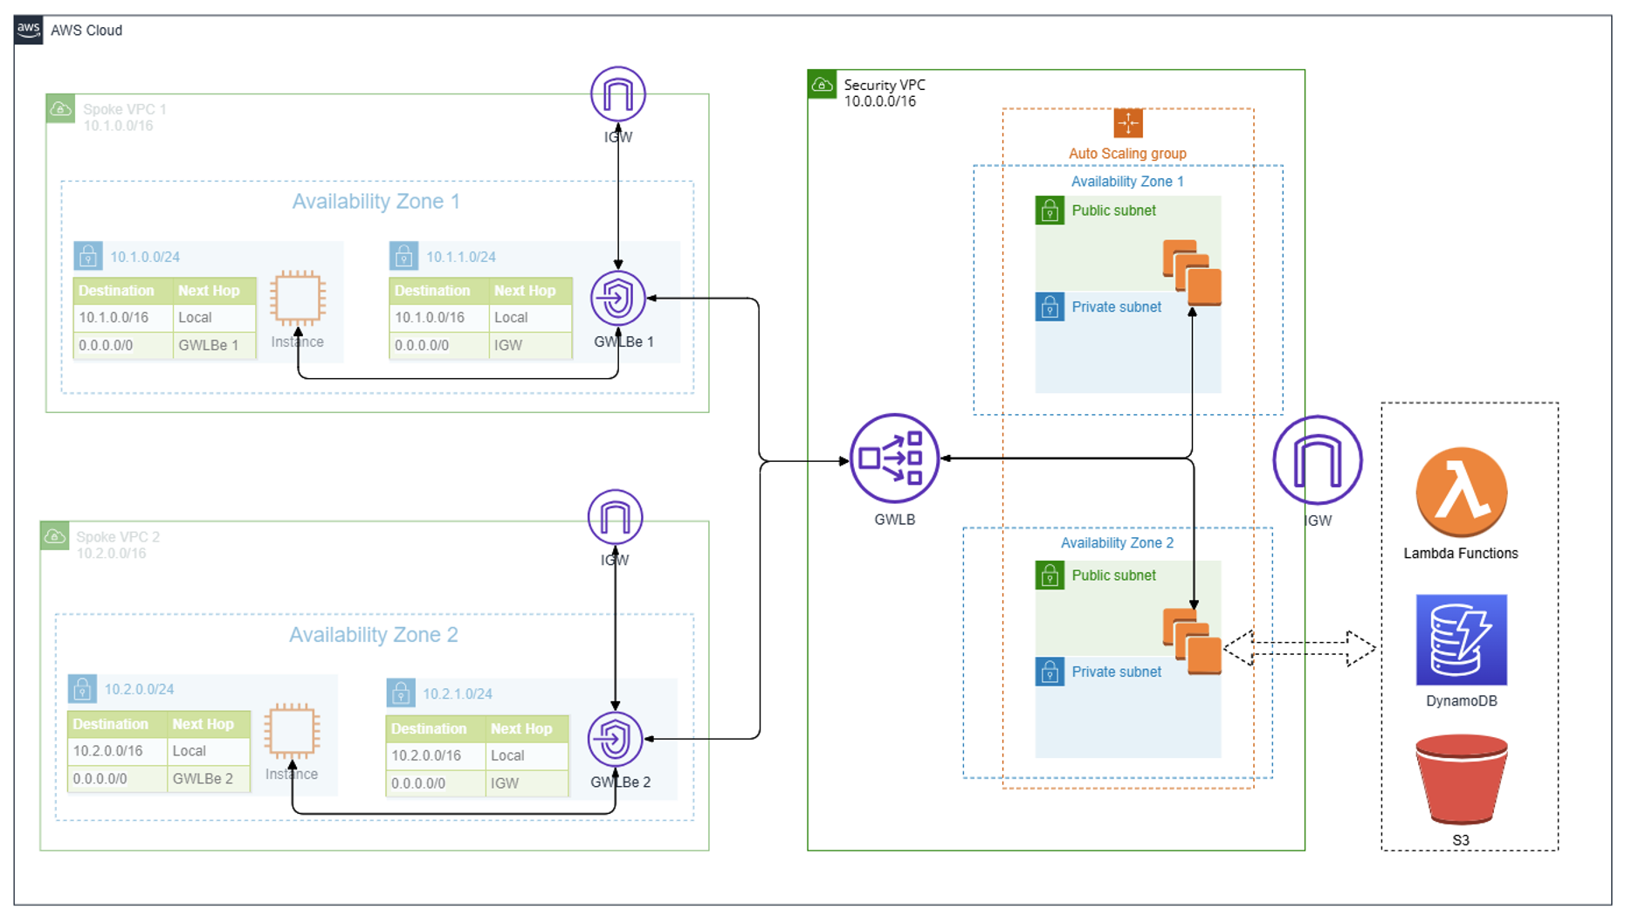1625x917 pixels.
Task: Click the 10.1.0.0/24 subnet label
Action: click(145, 257)
